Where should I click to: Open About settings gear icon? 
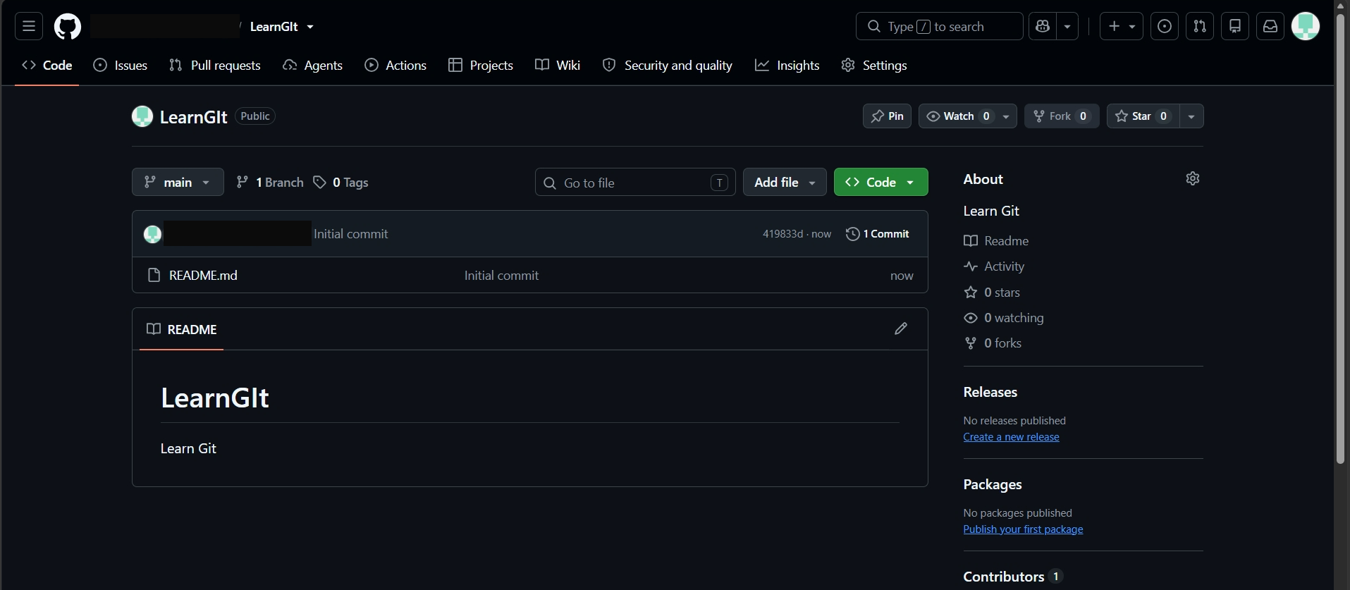(1193, 178)
